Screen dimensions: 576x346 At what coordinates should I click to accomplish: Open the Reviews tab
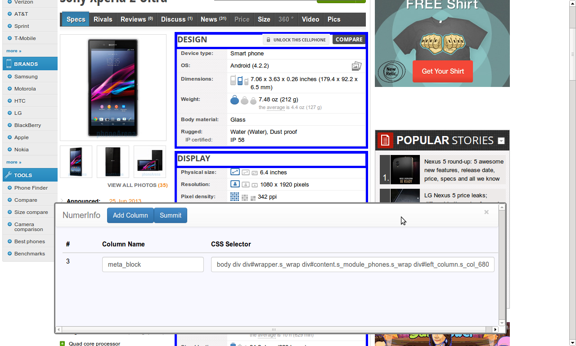pos(137,19)
